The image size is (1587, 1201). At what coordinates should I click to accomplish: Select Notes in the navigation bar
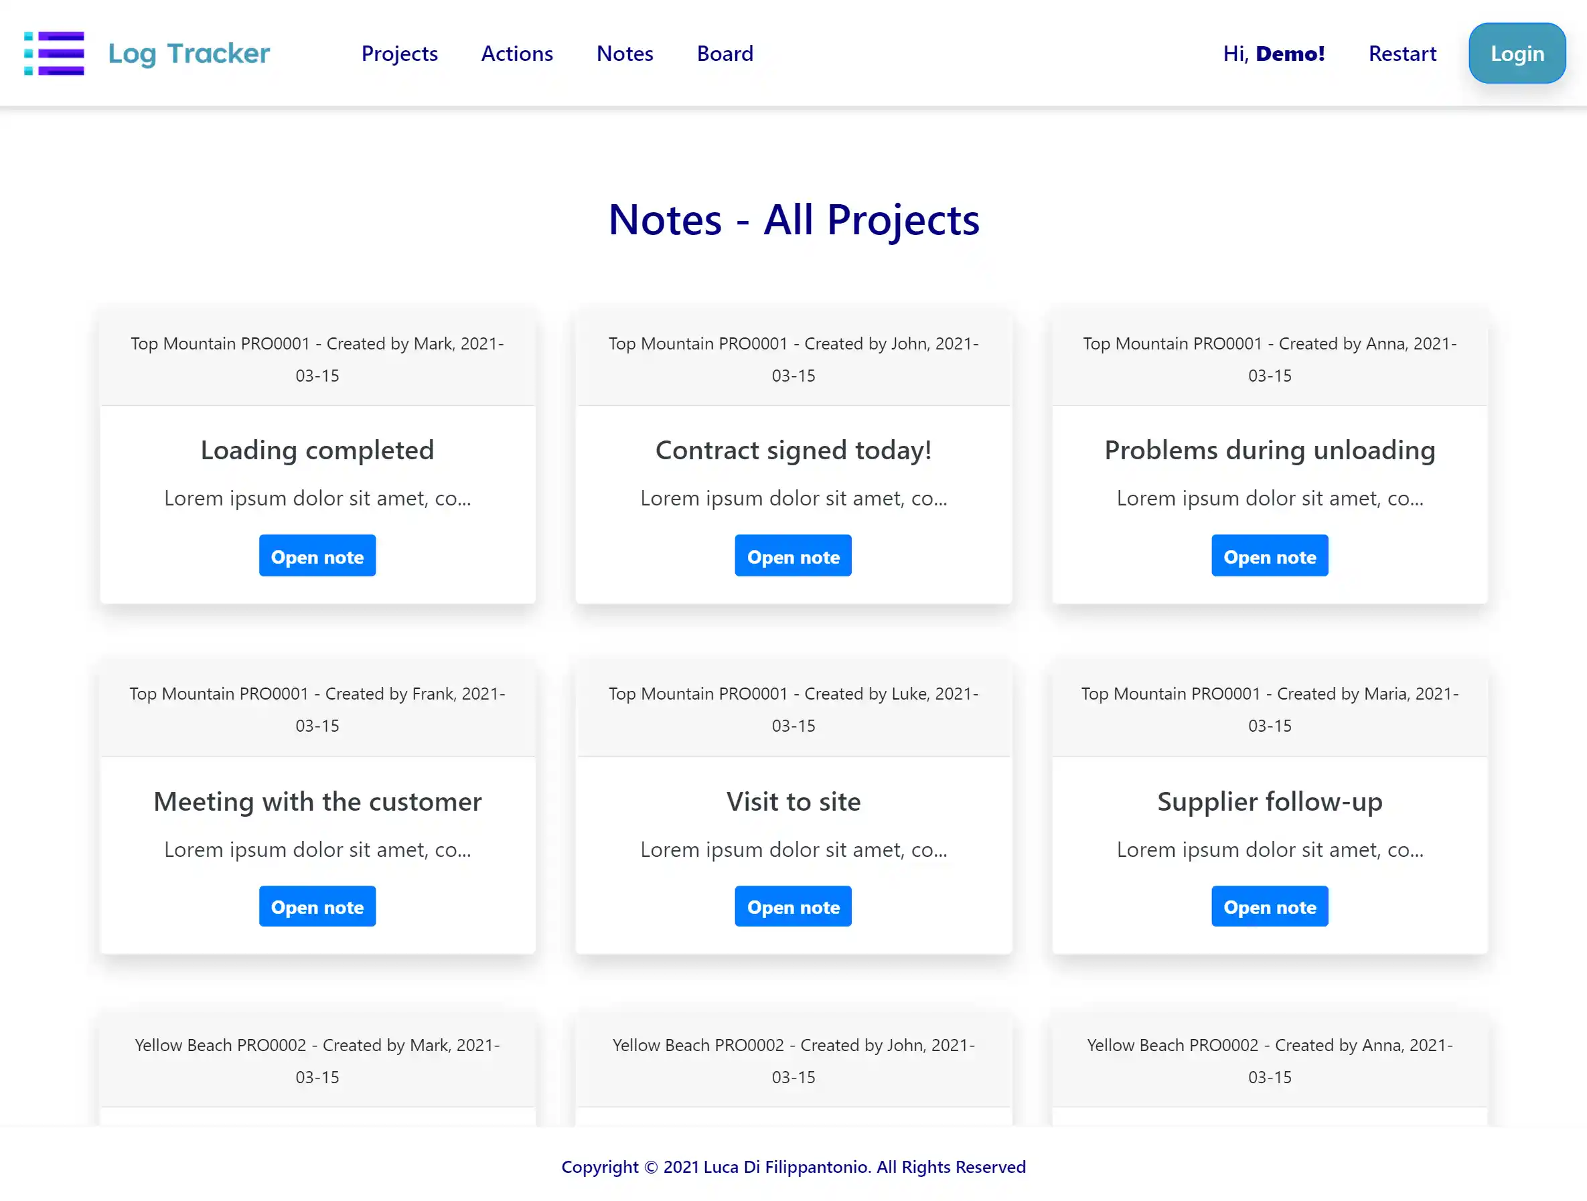coord(624,54)
